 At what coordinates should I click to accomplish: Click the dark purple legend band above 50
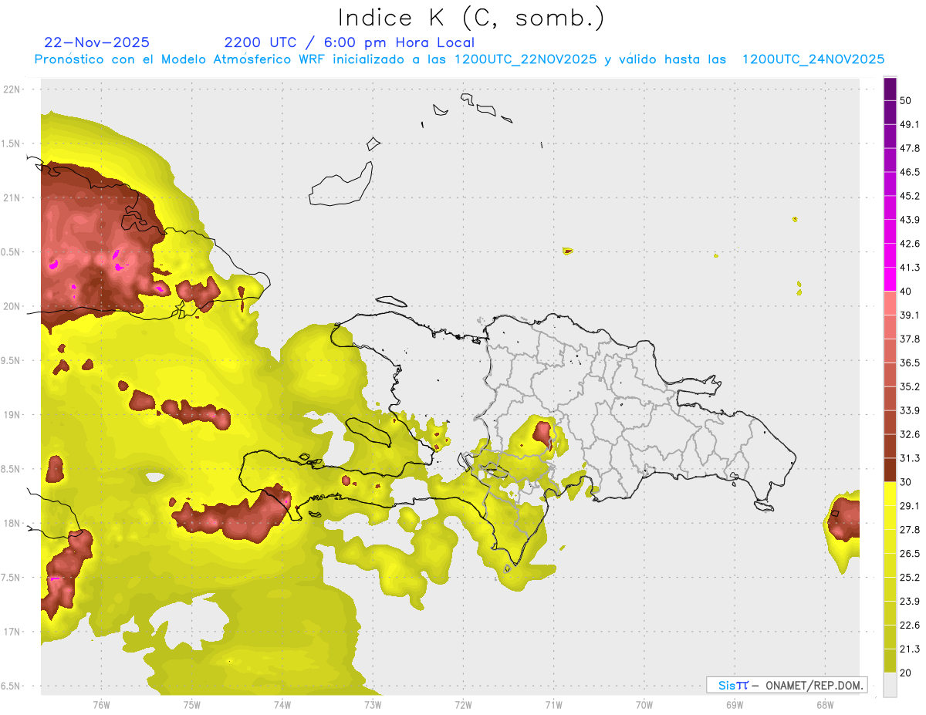click(x=890, y=89)
